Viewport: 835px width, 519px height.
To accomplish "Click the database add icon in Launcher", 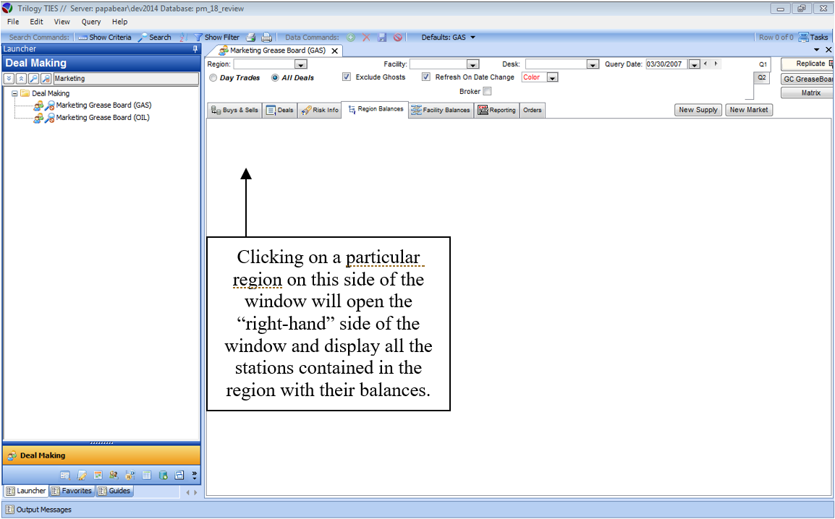I will click(x=164, y=475).
